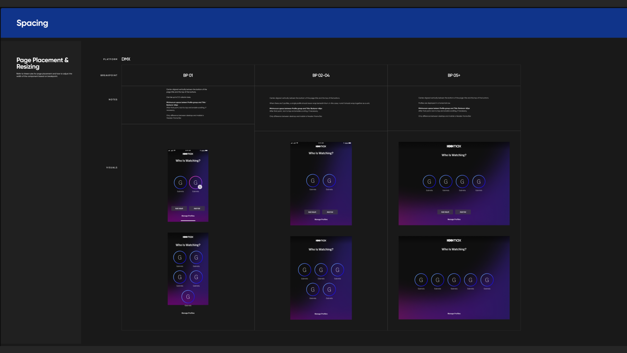Click the lock badge on Gabriela's kid profile
627x353 pixels.
click(200, 187)
